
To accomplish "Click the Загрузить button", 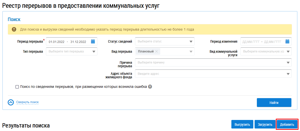I will coord(265,124).
